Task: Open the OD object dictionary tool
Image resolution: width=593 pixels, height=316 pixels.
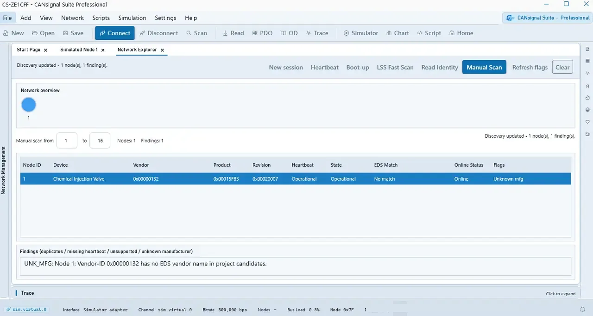Action: 290,33
